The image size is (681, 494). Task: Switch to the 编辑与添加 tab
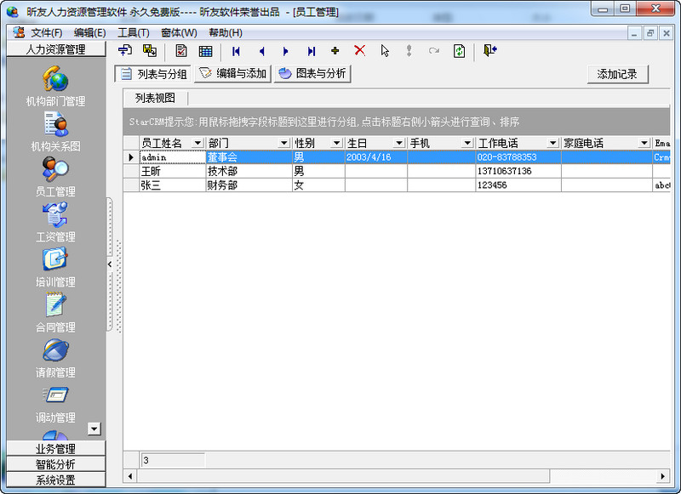click(232, 74)
